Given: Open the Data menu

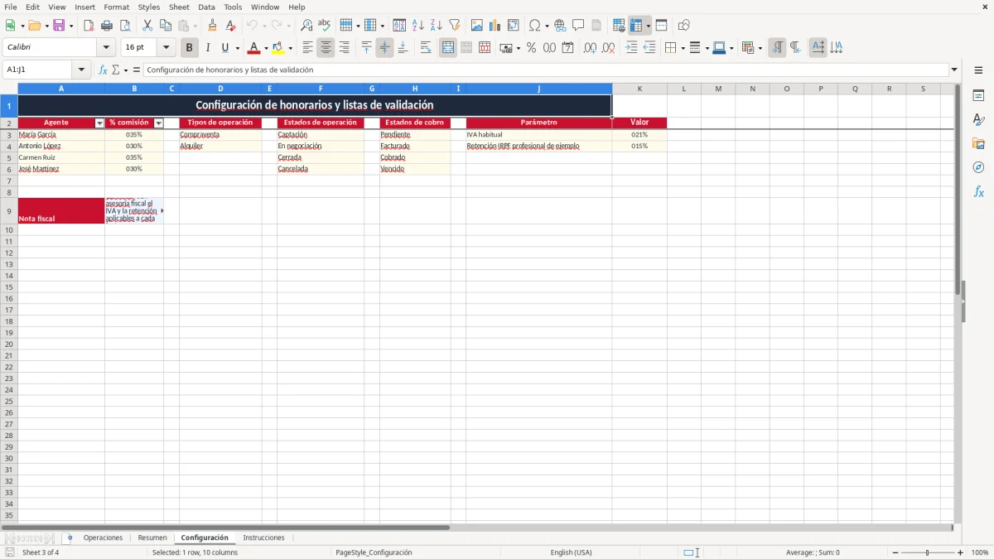Looking at the screenshot, I should (x=206, y=7).
